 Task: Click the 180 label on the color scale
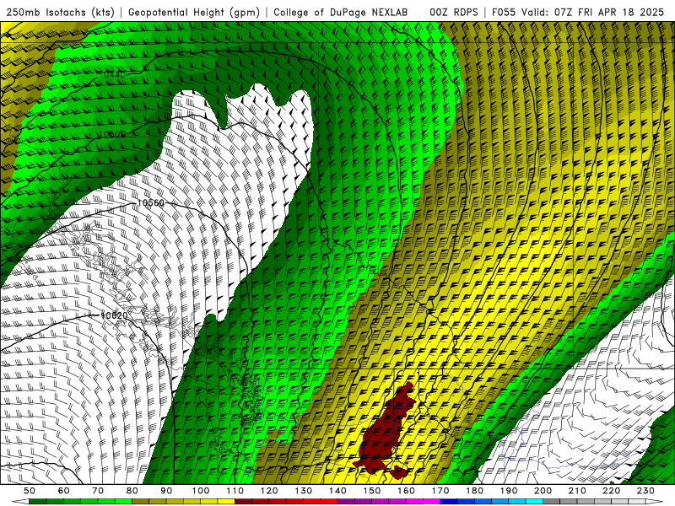(475, 491)
